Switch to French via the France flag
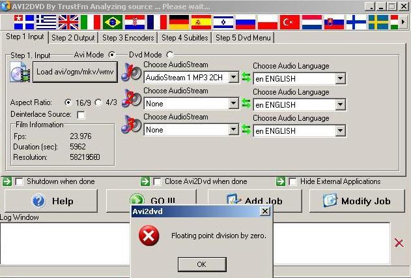The width and height of the screenshot is (411, 278). [x=157, y=22]
